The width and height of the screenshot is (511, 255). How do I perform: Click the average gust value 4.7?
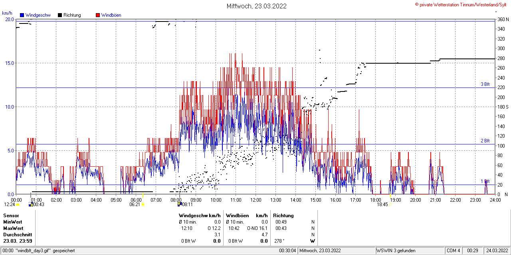(x=264, y=235)
